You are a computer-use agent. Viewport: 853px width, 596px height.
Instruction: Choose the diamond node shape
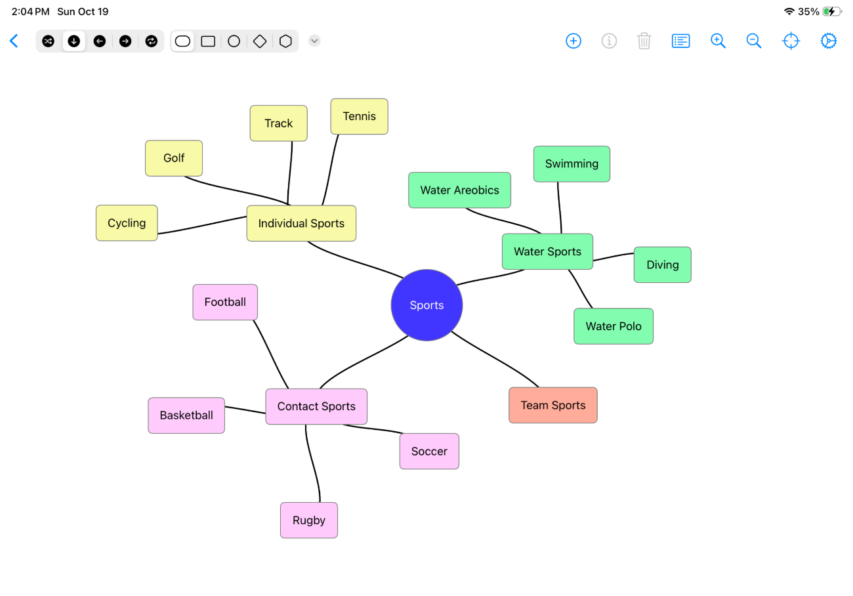pos(260,41)
